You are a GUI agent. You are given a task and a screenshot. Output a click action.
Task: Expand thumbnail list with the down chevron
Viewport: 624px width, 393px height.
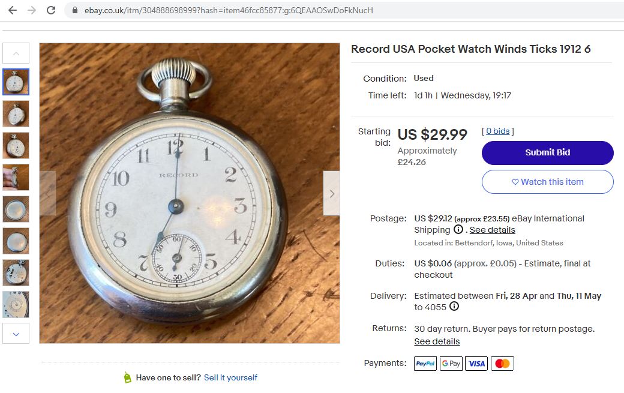point(16,334)
